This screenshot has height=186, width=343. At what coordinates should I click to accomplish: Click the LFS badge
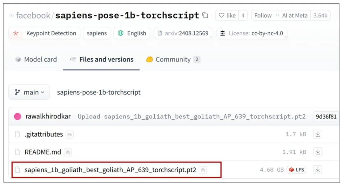pyautogui.click(x=296, y=169)
